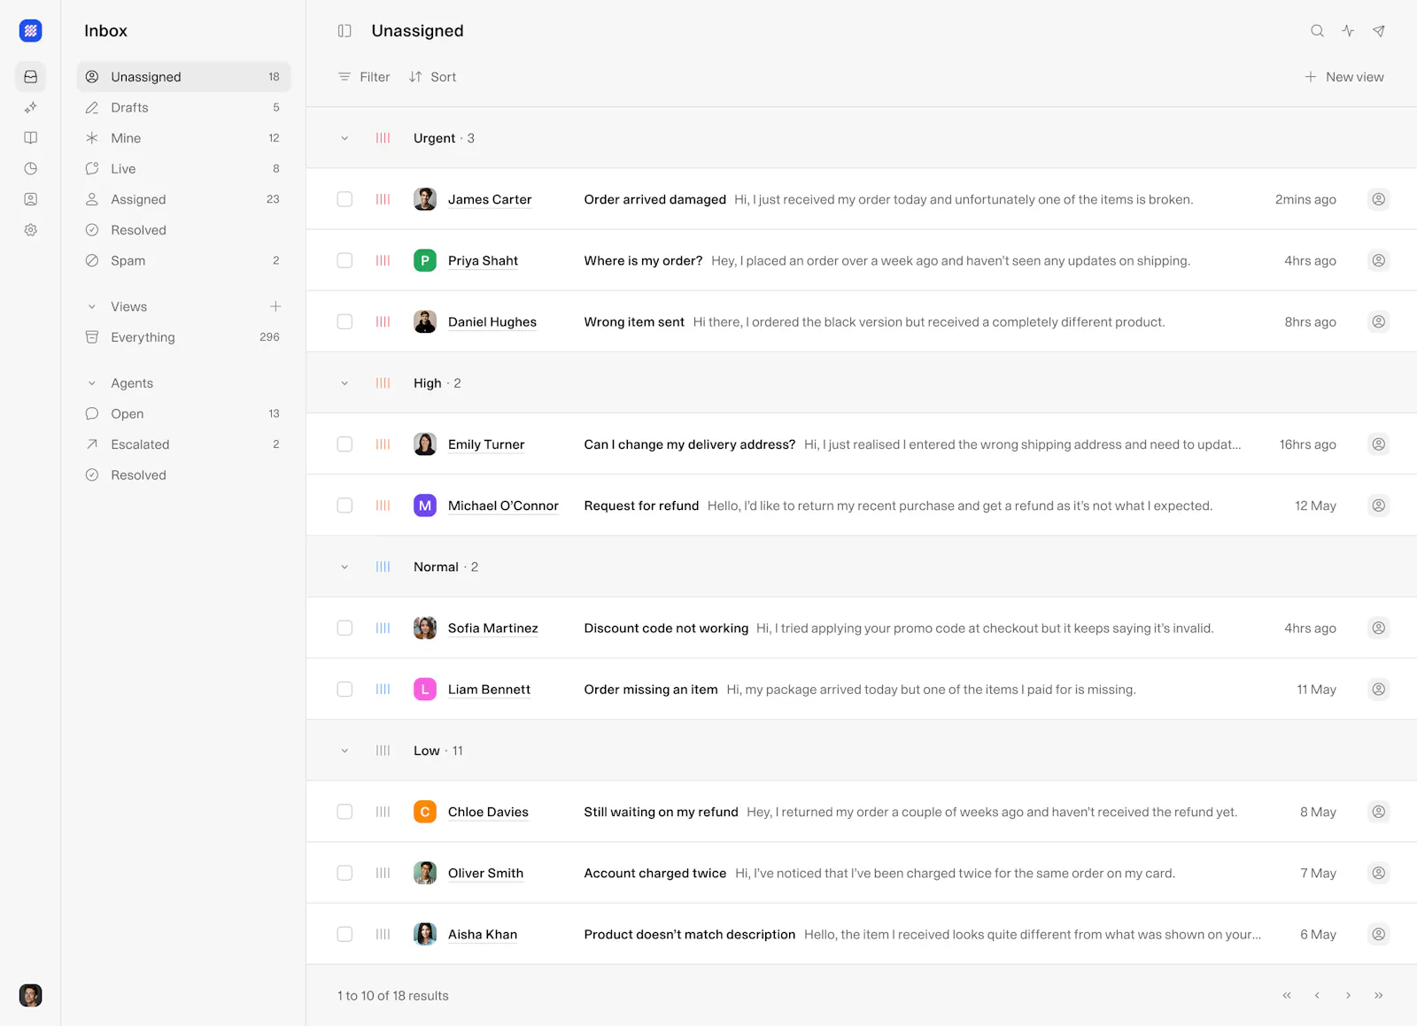Tick the checkbox for Liam Bennett
1417x1026 pixels.
coord(345,690)
